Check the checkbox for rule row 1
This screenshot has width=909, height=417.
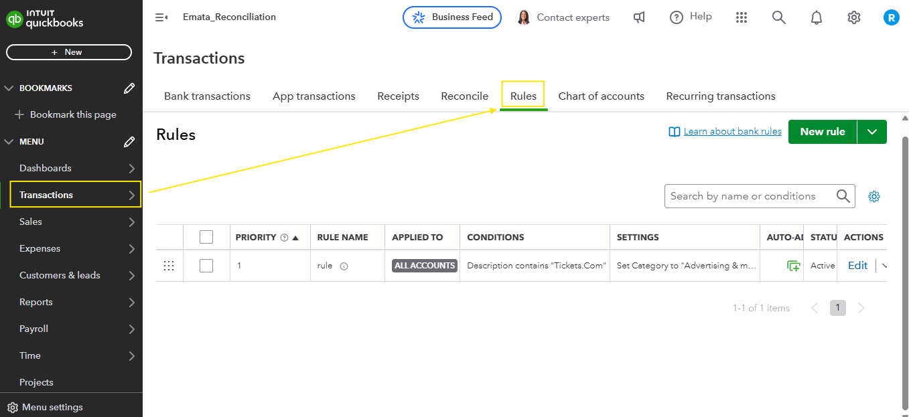point(206,266)
